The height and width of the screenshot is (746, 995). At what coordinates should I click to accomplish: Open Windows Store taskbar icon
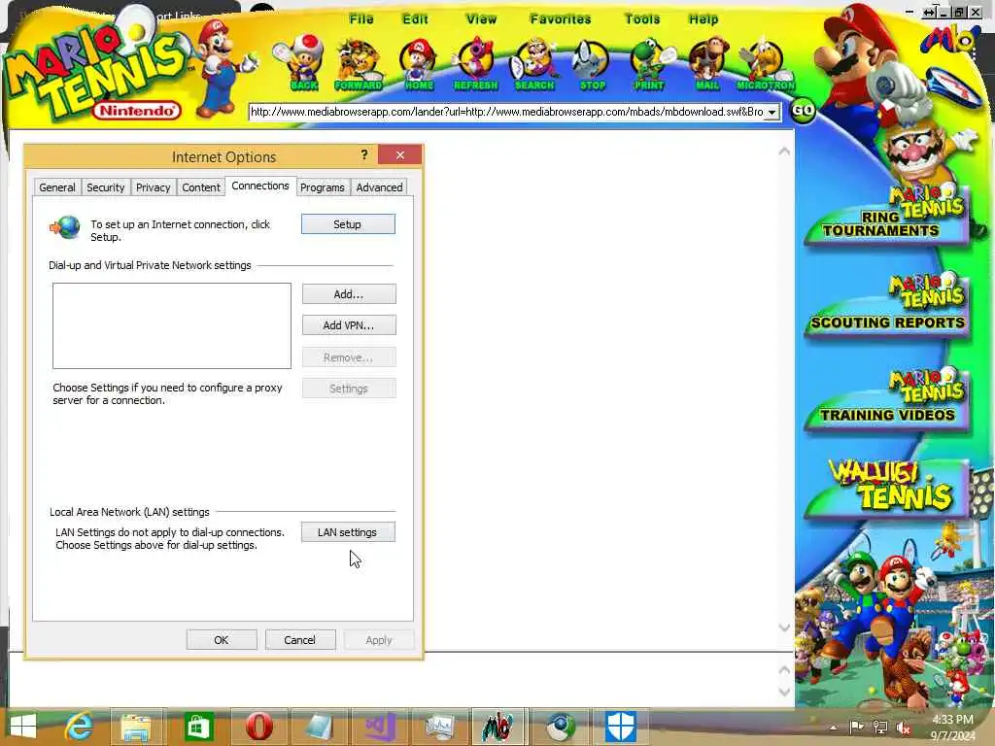[197, 727]
